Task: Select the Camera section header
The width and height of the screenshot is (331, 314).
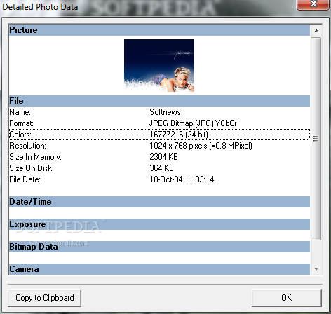Action: (x=159, y=269)
